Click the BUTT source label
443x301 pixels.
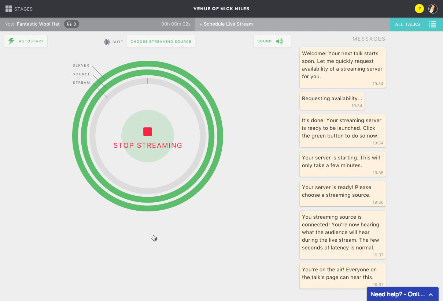(118, 42)
